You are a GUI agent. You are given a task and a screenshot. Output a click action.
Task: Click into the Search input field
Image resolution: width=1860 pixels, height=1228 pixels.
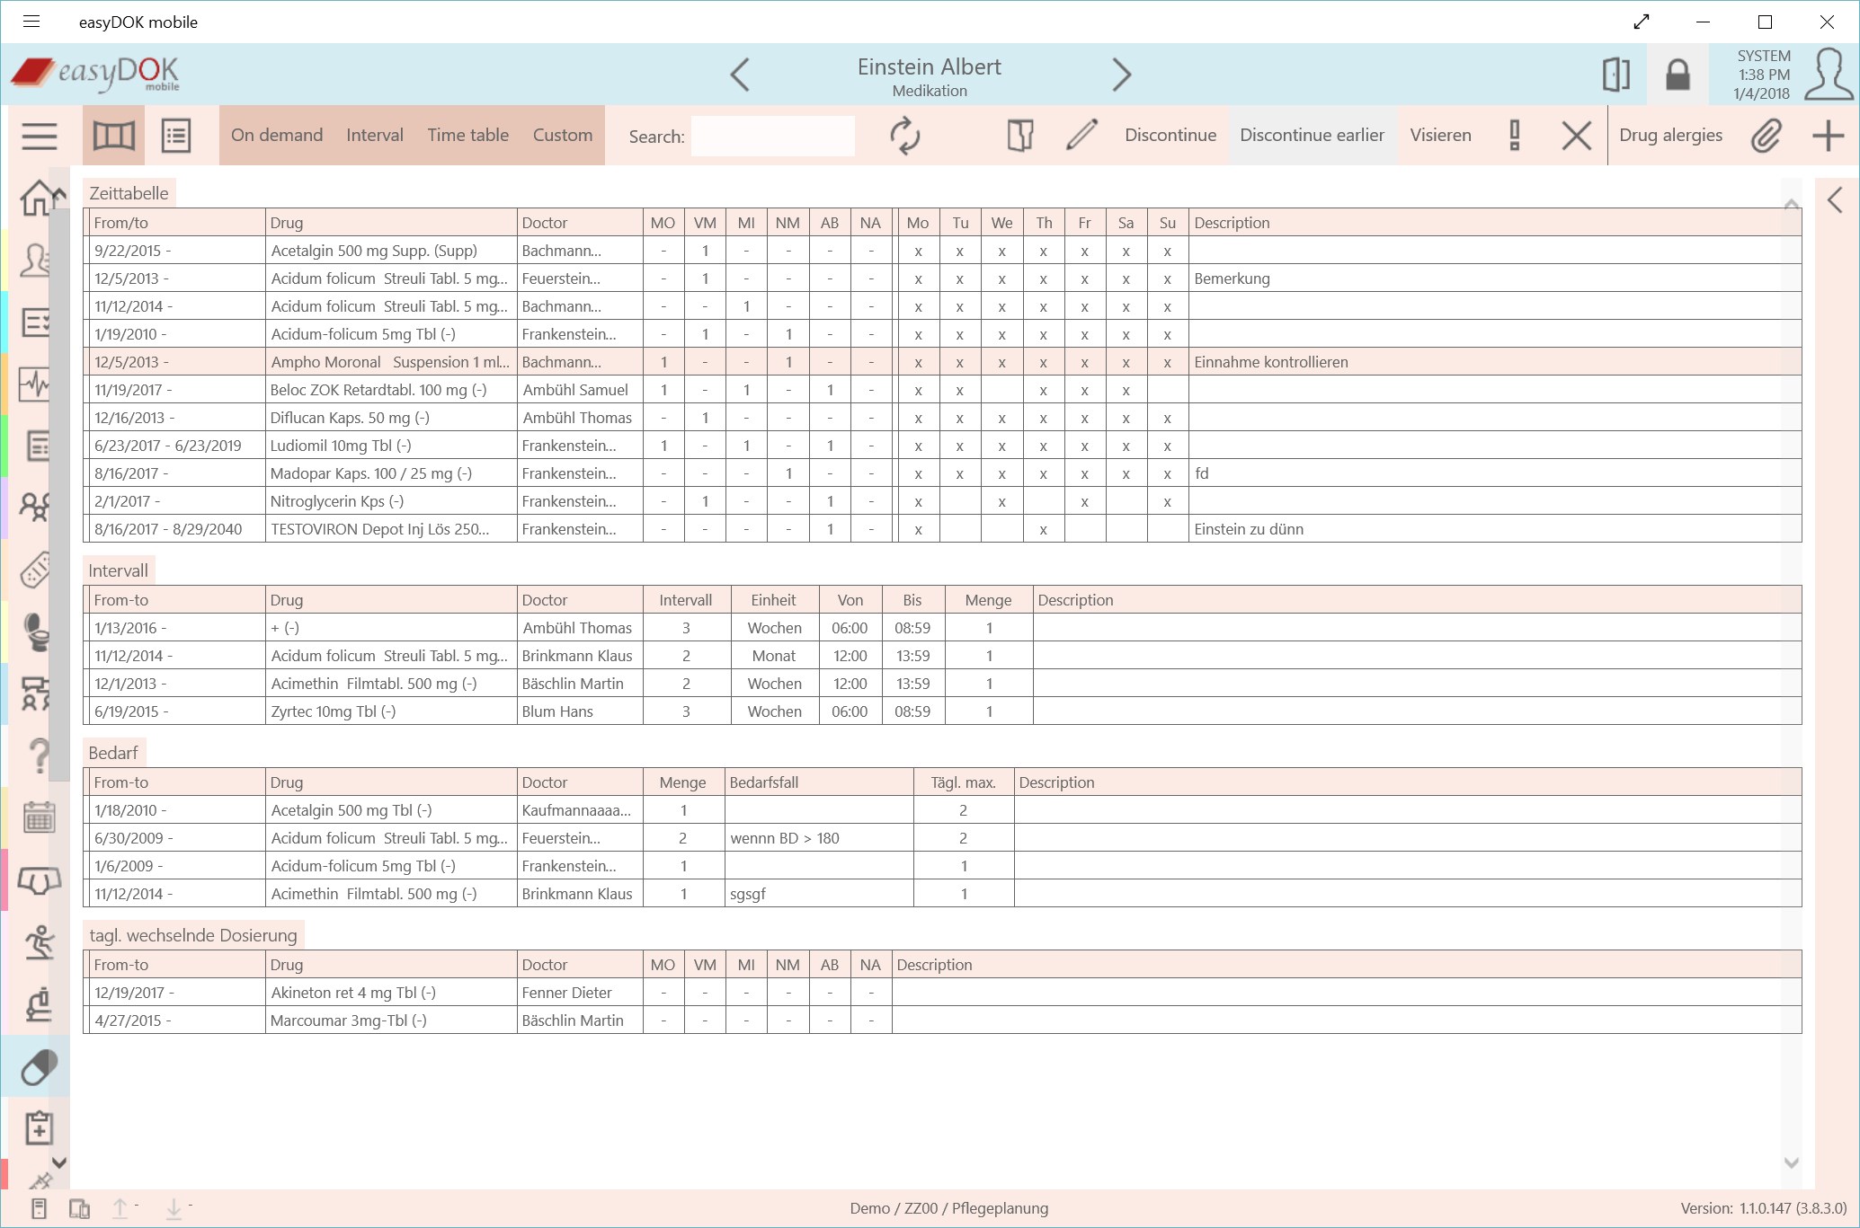coord(772,136)
